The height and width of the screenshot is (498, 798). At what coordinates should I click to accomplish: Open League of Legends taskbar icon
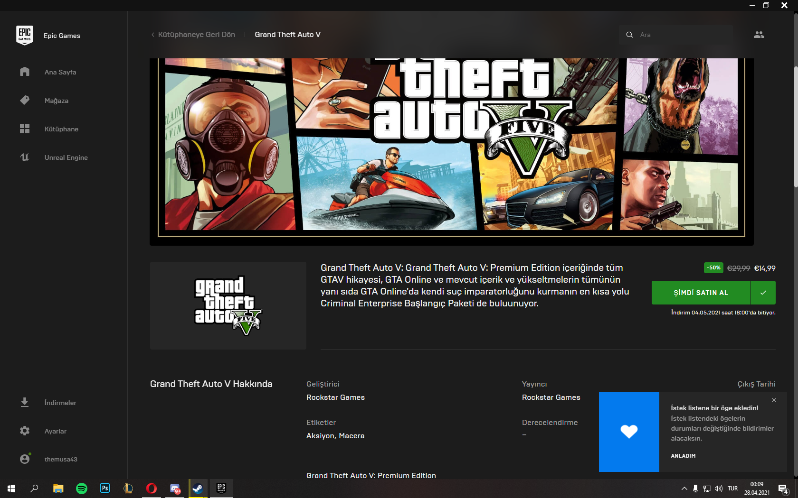pos(128,488)
